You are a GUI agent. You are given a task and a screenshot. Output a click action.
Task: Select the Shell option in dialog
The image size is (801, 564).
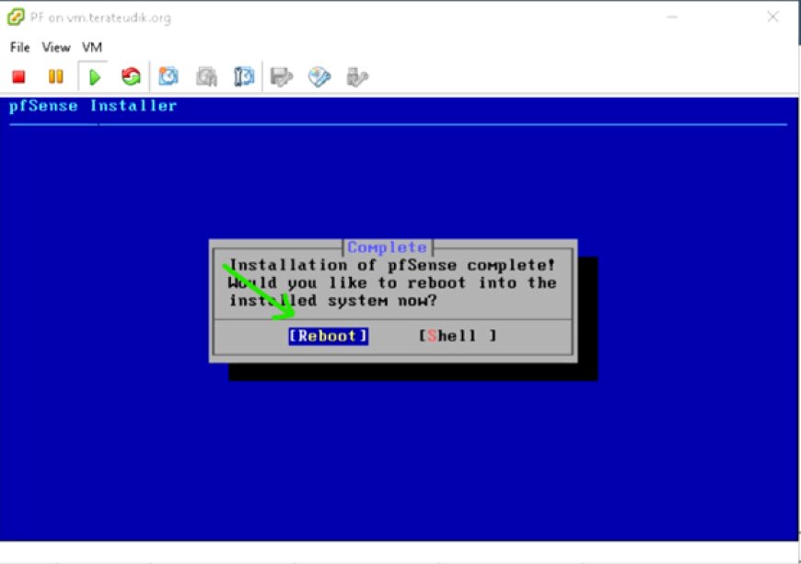pyautogui.click(x=458, y=336)
